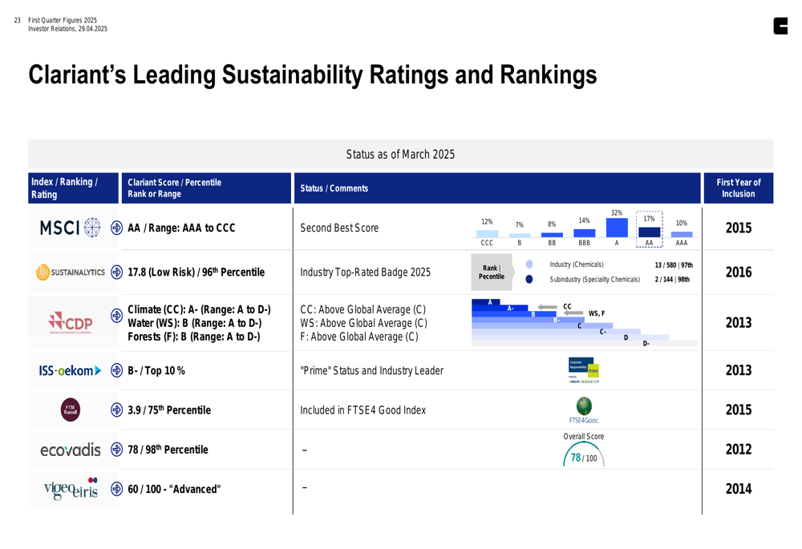This screenshot has width=802, height=549.
Task: Select "Industry Top-Rated Badge 2025" comment
Action: 365,272
